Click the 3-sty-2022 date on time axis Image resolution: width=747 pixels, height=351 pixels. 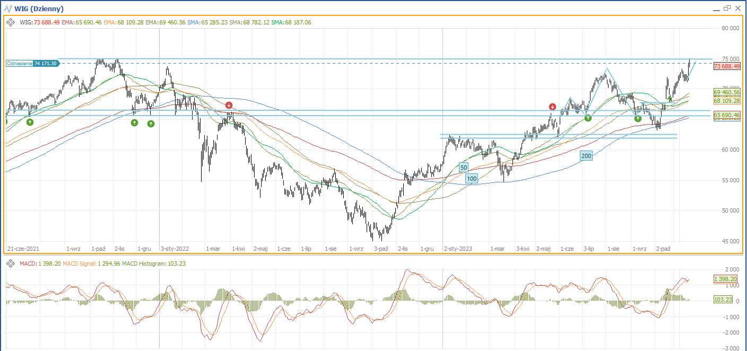click(175, 248)
